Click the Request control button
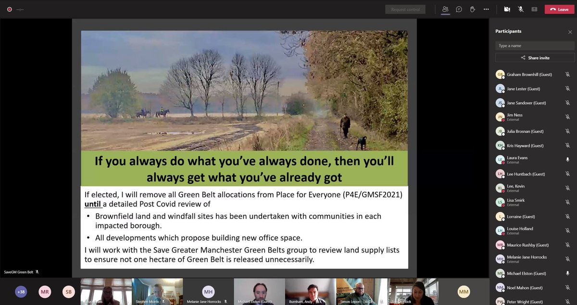This screenshot has height=305, width=577. tap(405, 9)
